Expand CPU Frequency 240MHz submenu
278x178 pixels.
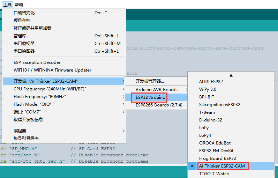(64, 89)
